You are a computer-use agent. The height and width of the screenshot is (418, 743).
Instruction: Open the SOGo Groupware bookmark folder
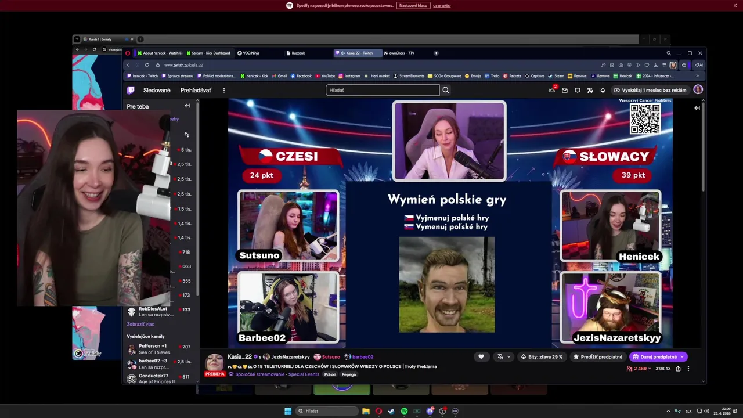pyautogui.click(x=444, y=76)
